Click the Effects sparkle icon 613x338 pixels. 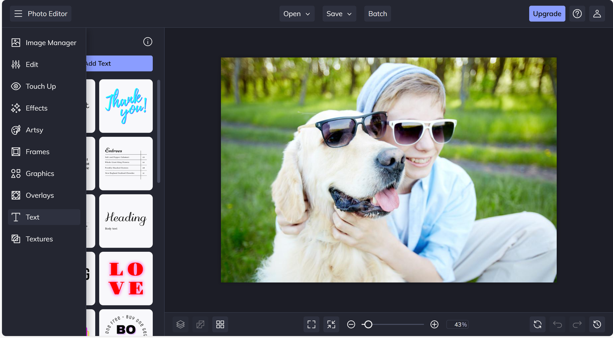coord(16,108)
